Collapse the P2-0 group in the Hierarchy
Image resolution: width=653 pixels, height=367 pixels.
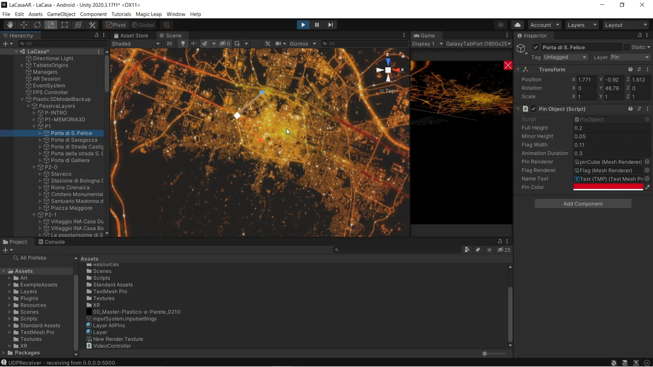click(x=34, y=167)
